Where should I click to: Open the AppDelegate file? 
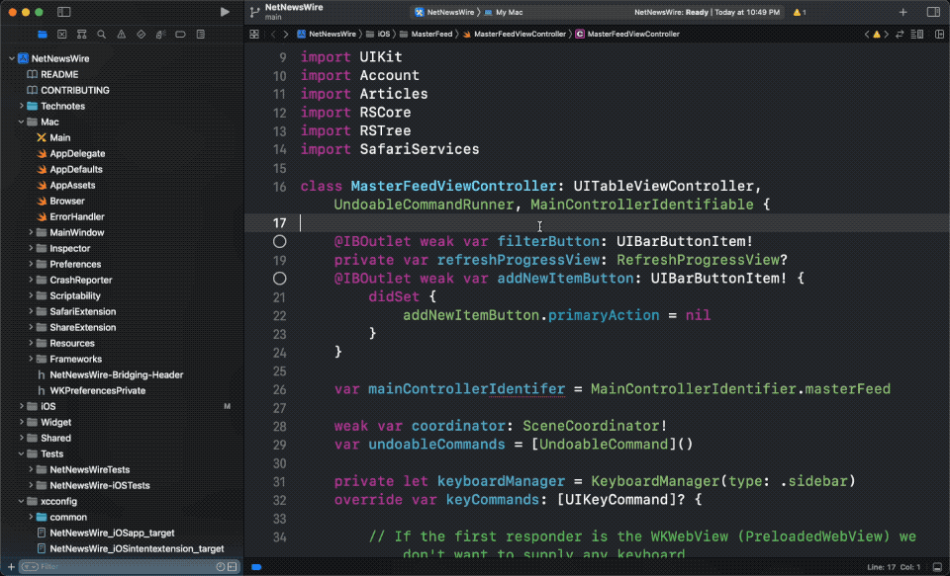(x=77, y=153)
